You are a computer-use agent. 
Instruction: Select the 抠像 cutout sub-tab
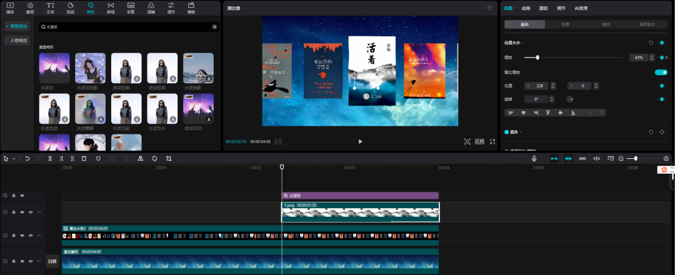565,24
